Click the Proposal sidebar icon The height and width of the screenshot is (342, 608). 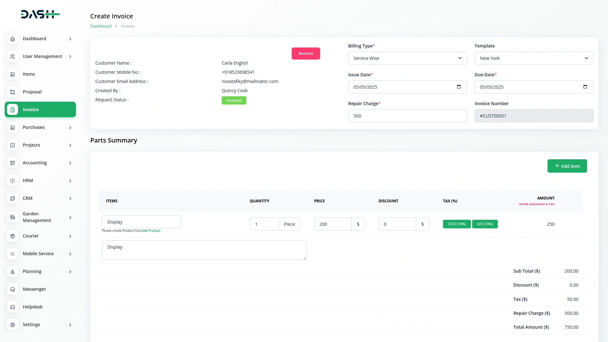pyautogui.click(x=12, y=92)
